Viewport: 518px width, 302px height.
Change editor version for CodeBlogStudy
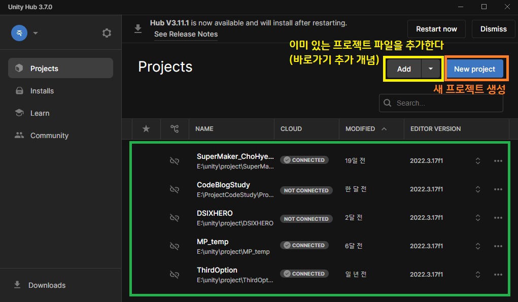coord(478,189)
